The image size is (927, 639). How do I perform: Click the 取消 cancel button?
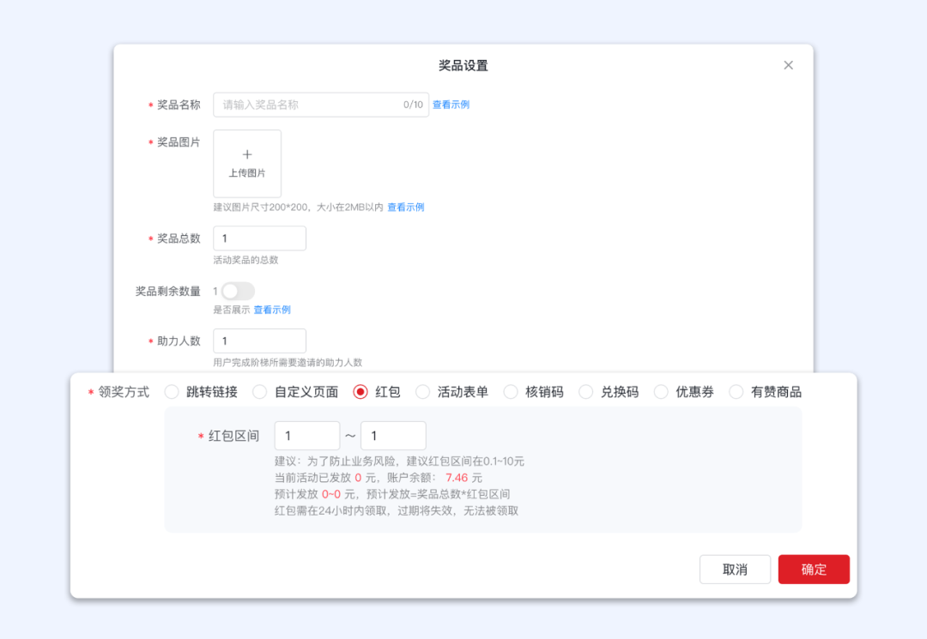(735, 569)
